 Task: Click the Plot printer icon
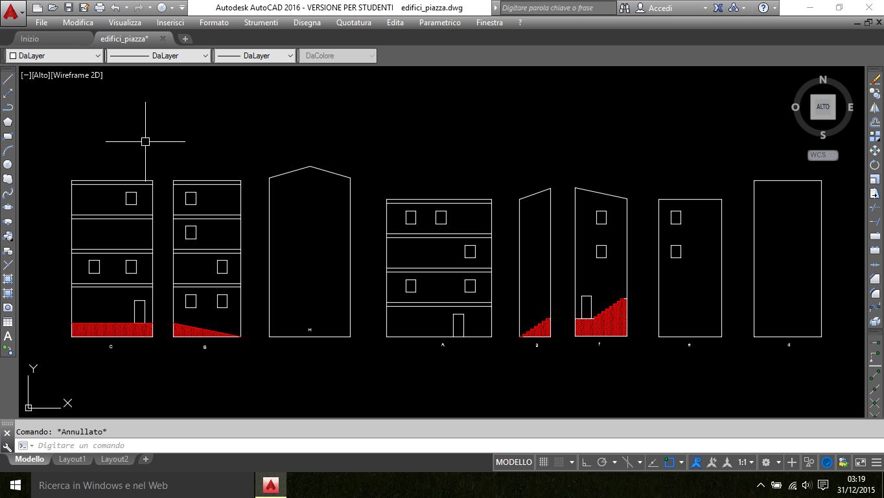[100, 8]
